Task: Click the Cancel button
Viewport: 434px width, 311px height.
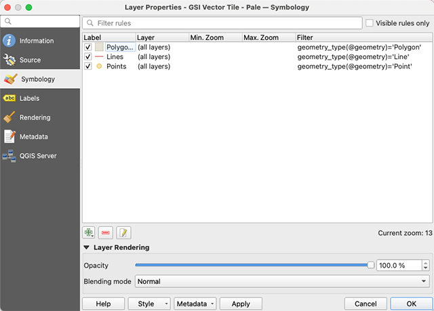Action: (366, 304)
